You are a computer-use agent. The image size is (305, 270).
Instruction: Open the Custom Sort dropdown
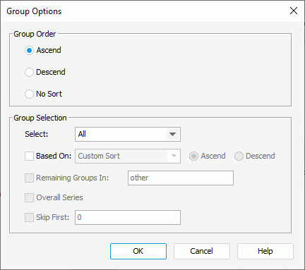(128, 156)
